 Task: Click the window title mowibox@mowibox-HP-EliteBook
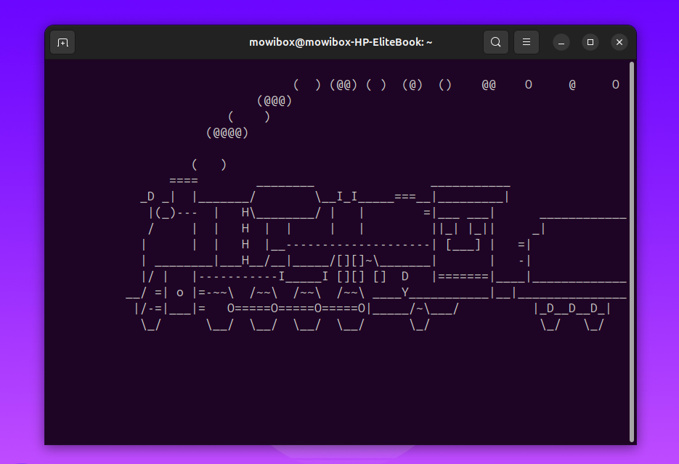click(x=341, y=42)
